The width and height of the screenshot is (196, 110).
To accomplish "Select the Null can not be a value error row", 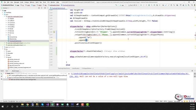I will coord(35,79).
